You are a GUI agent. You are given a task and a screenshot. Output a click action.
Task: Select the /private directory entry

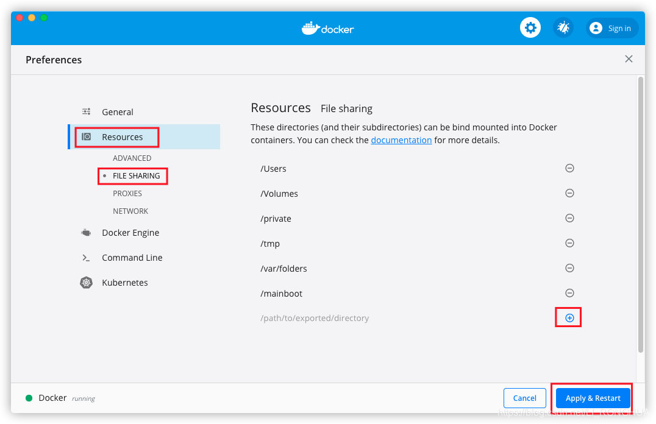[x=276, y=219]
